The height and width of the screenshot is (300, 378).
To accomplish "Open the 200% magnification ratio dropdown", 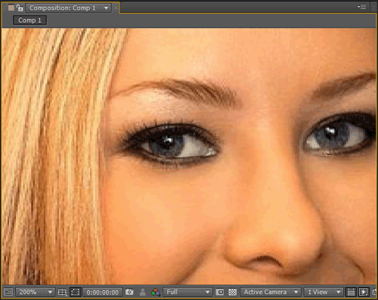I will click(35, 292).
